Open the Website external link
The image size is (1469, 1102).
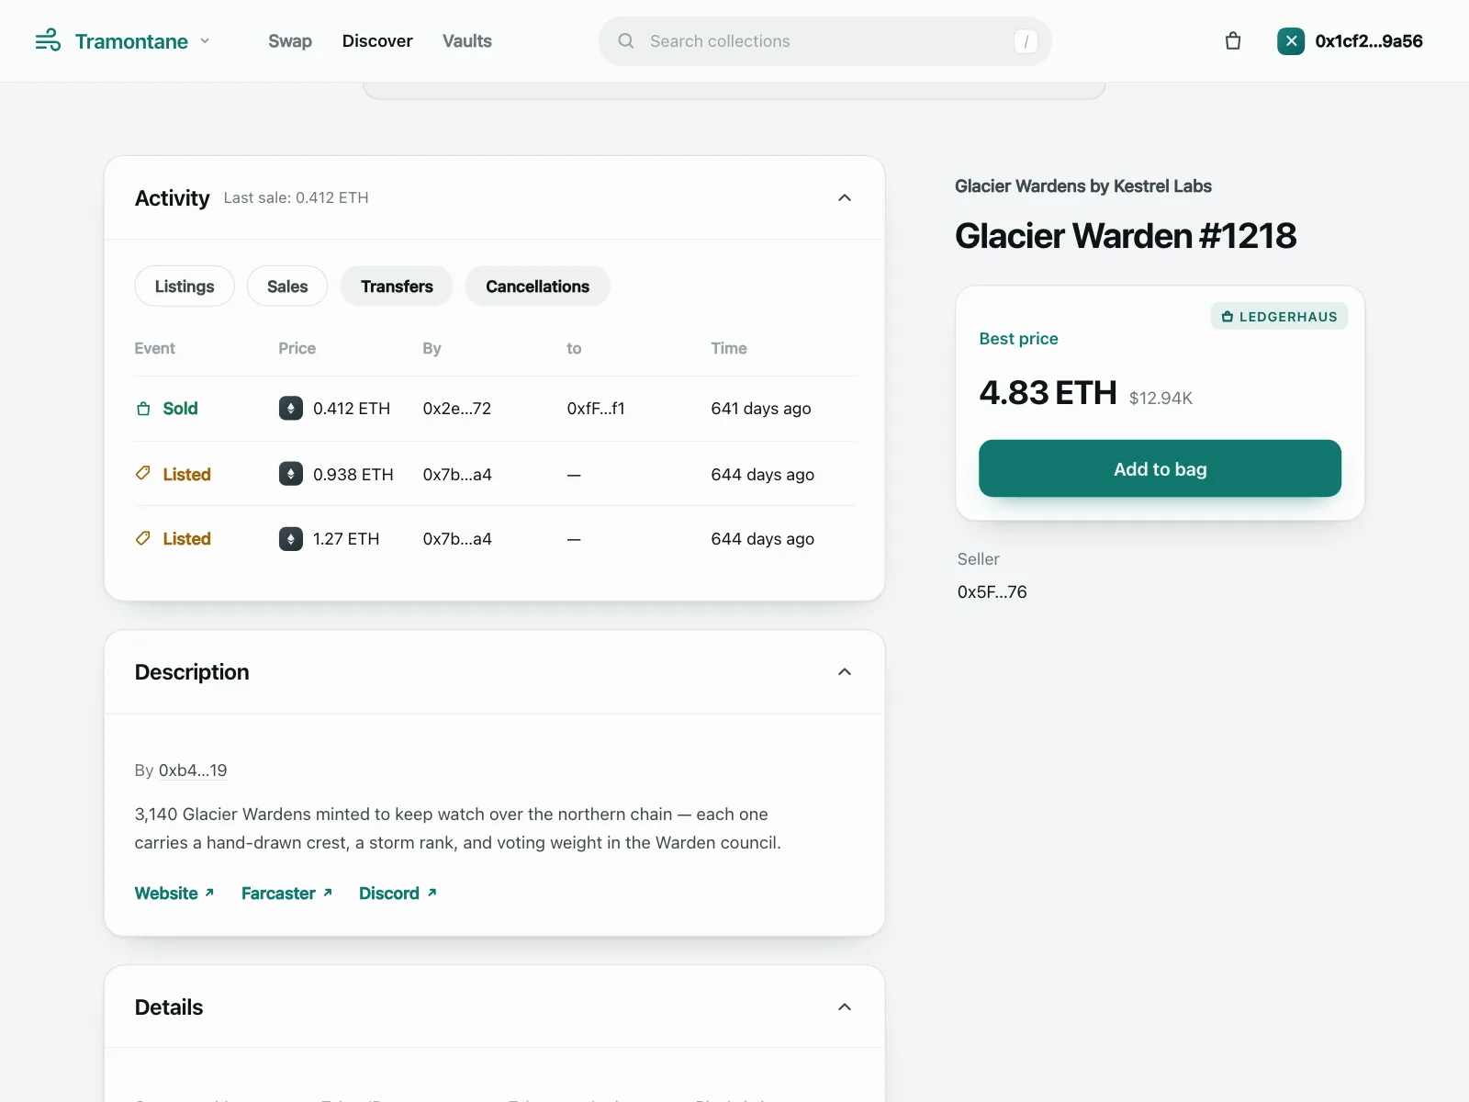(x=174, y=894)
